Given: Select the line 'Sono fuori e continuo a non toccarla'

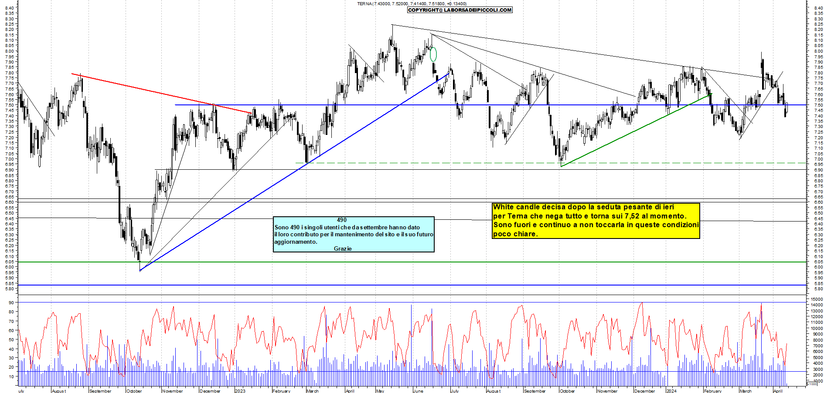Looking at the screenshot, I should coord(596,225).
